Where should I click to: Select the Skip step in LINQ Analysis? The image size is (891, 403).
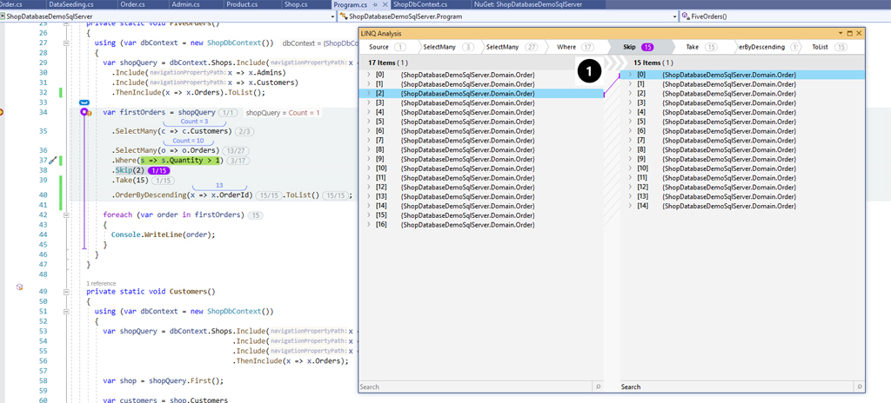pyautogui.click(x=639, y=47)
